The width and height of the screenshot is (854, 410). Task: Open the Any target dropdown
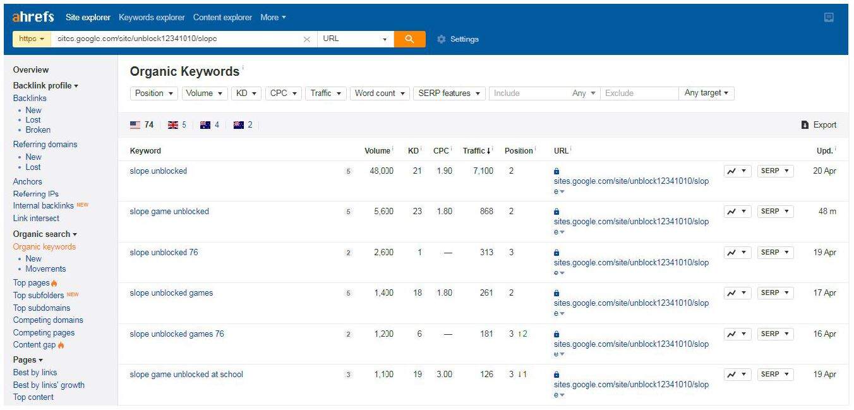[x=706, y=93]
